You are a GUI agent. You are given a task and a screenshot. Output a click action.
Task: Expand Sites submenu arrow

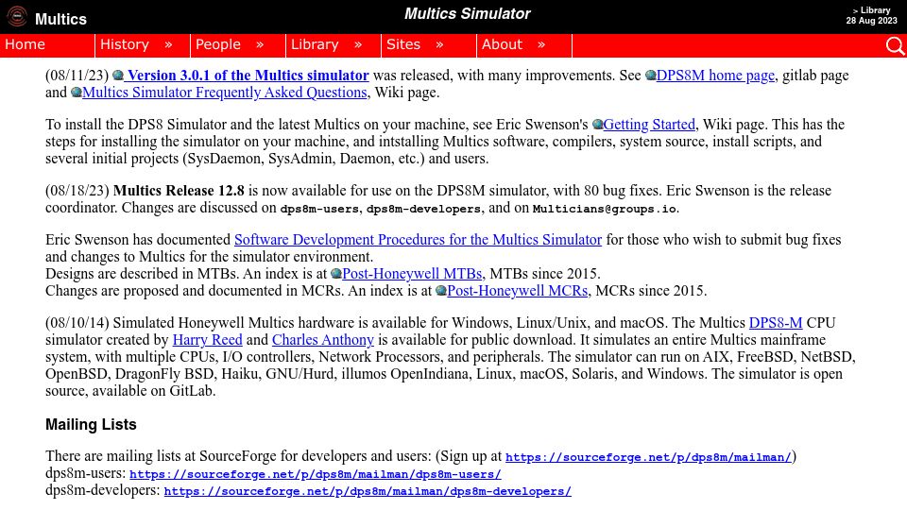pos(439,44)
